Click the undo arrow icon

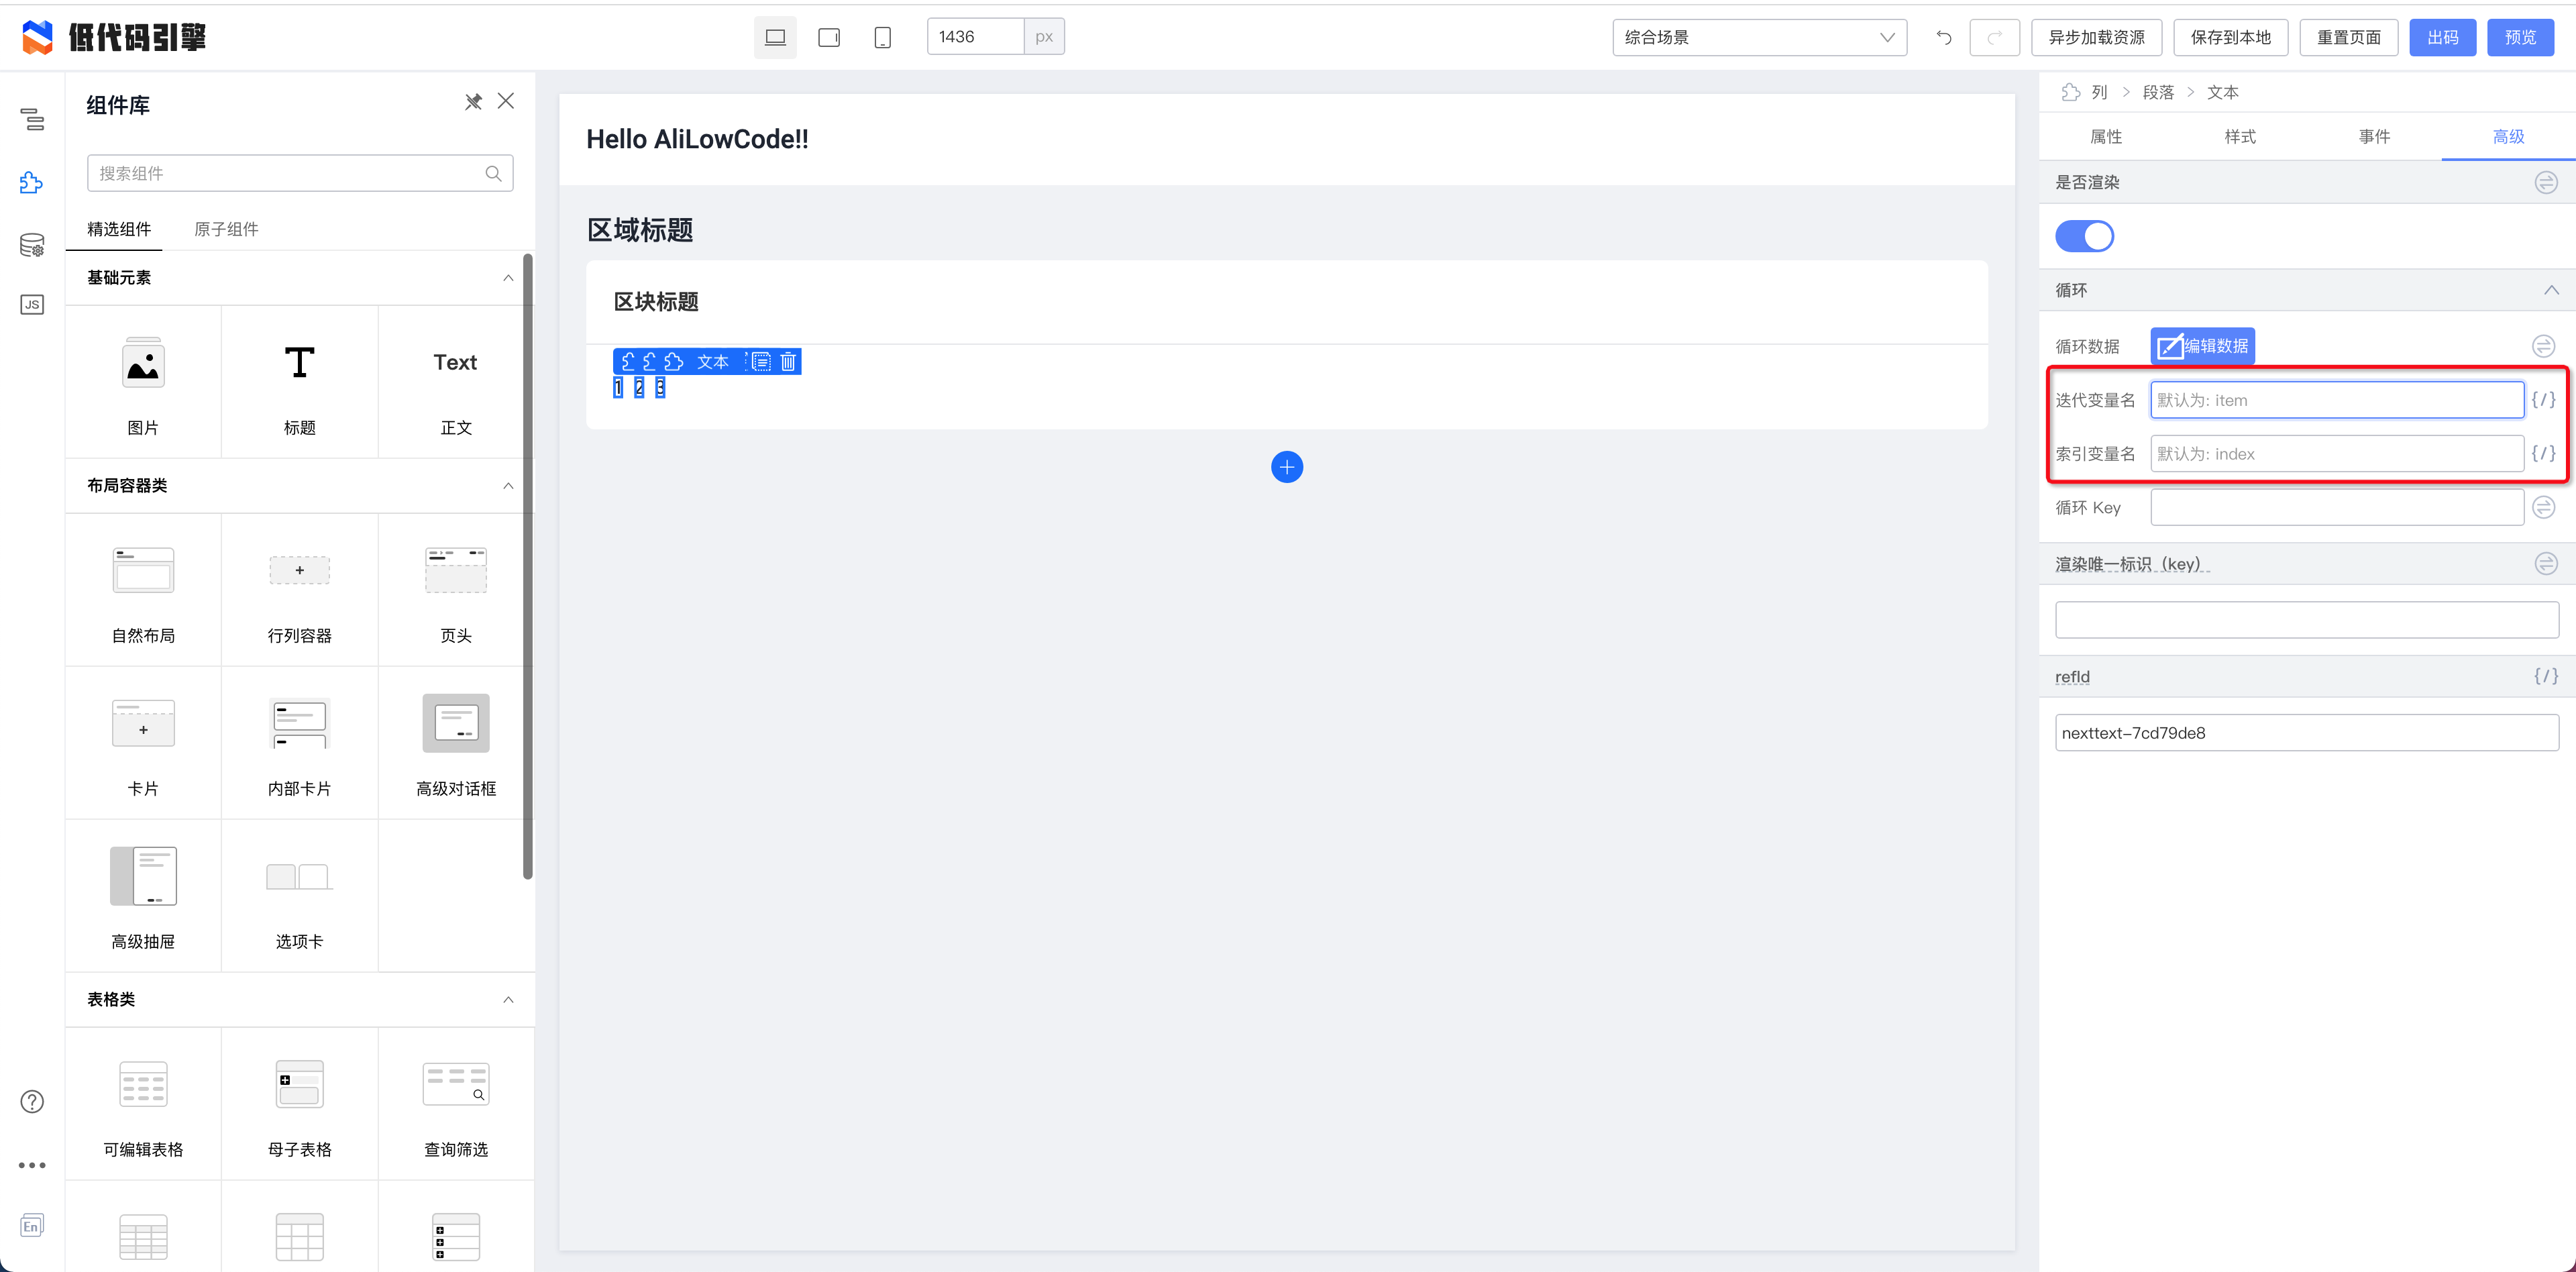click(1943, 37)
